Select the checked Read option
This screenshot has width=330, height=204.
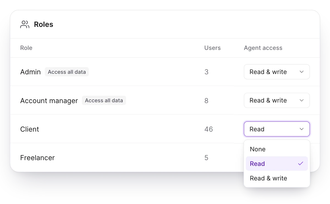[x=277, y=164]
